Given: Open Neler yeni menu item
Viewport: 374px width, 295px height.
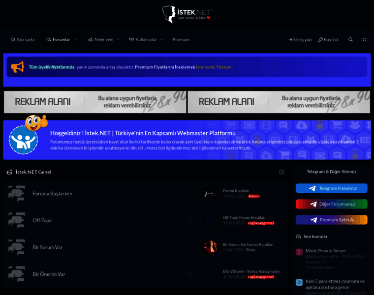Looking at the screenshot, I should (x=101, y=39).
